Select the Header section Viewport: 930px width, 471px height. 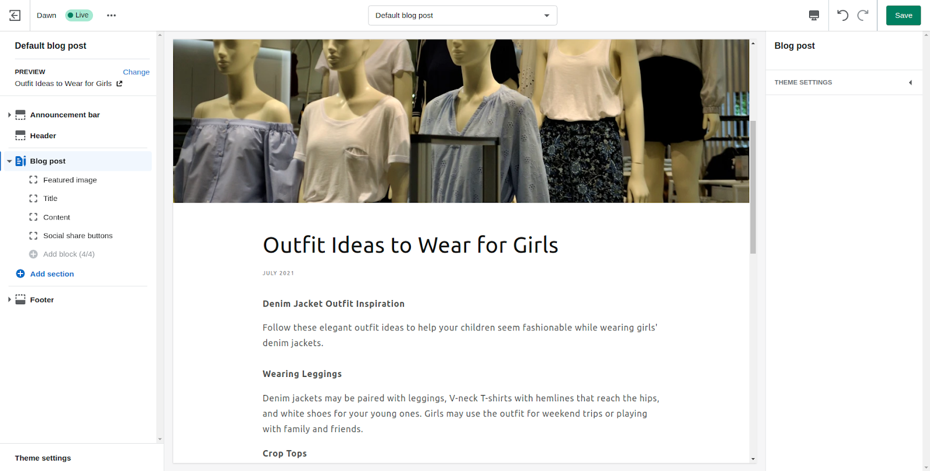tap(43, 136)
